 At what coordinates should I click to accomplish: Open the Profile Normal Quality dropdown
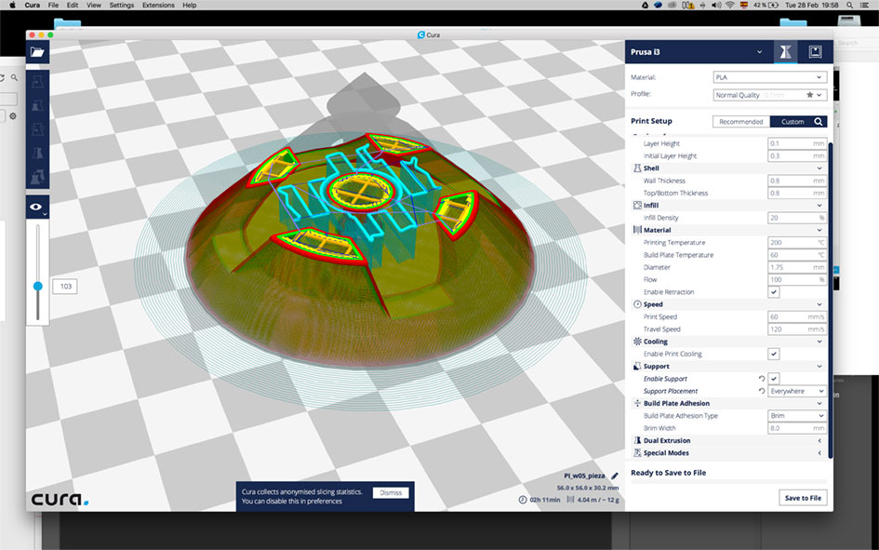[769, 95]
